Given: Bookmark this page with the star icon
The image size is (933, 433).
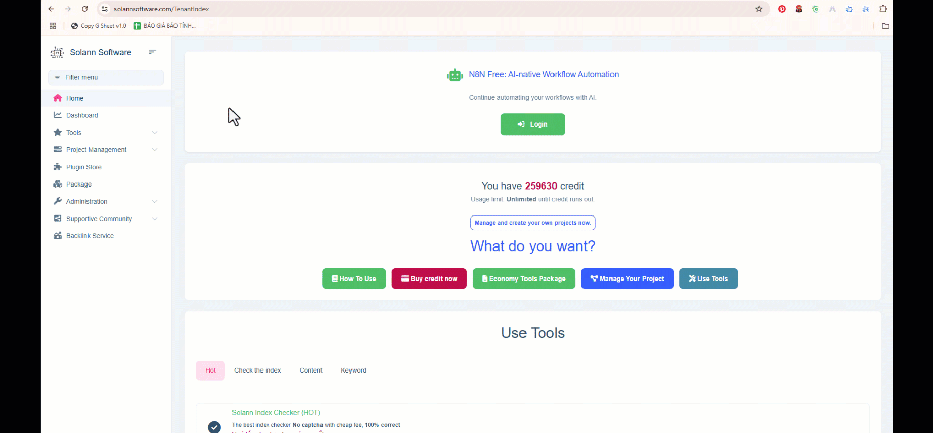Looking at the screenshot, I should pyautogui.click(x=759, y=9).
